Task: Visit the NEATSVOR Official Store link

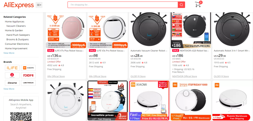Action: point(185,77)
